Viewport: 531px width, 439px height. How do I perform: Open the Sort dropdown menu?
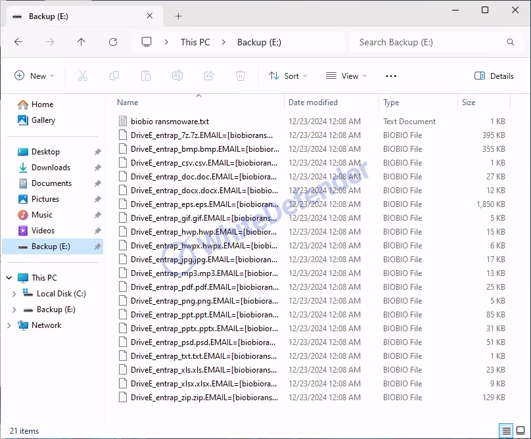click(288, 76)
